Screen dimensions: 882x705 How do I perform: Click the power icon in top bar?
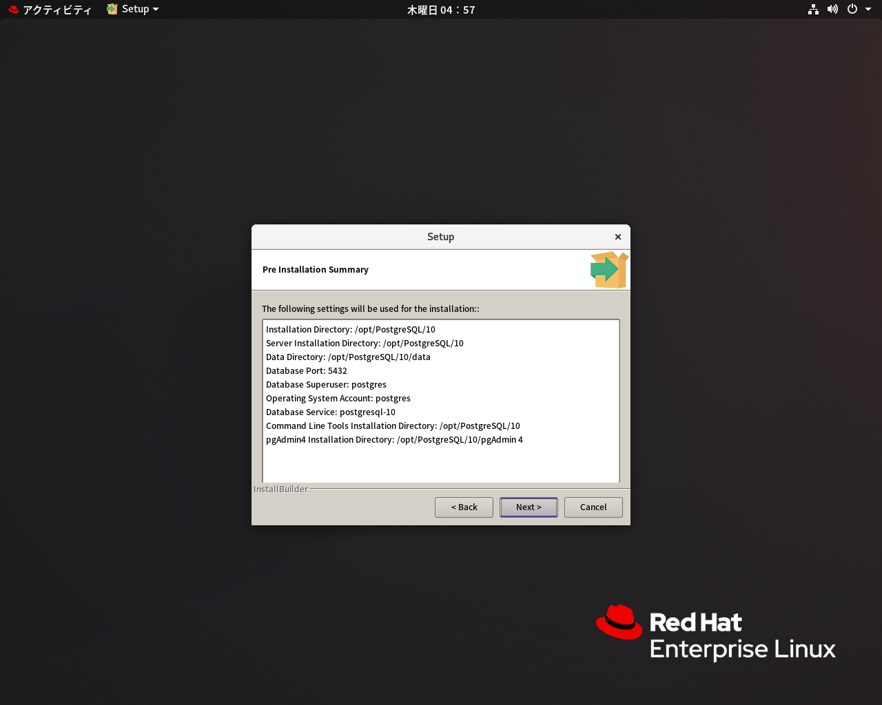(852, 10)
